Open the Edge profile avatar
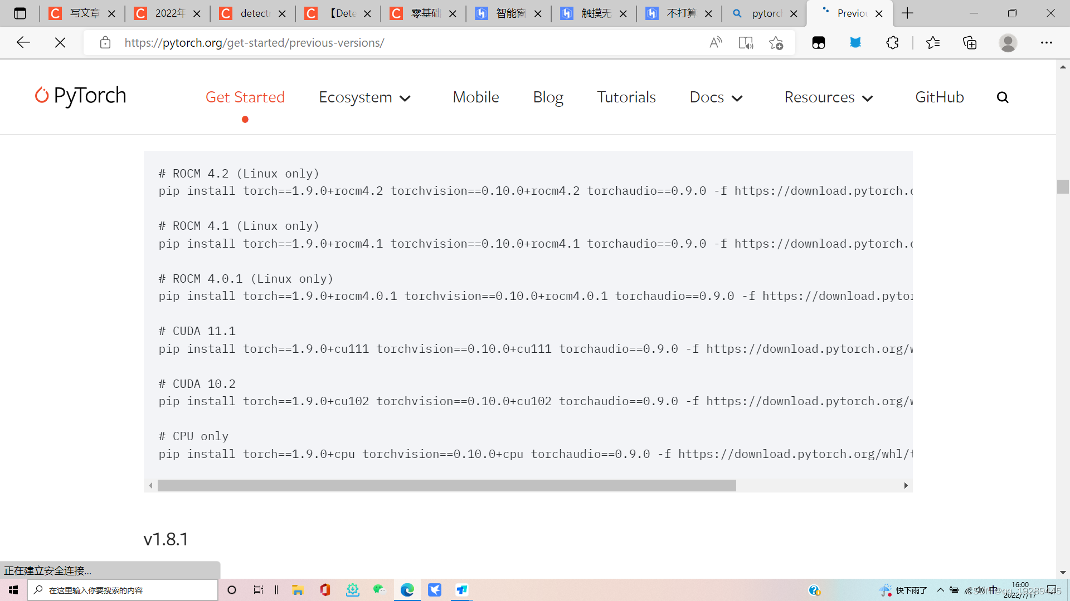The height and width of the screenshot is (601, 1070). click(1009, 42)
